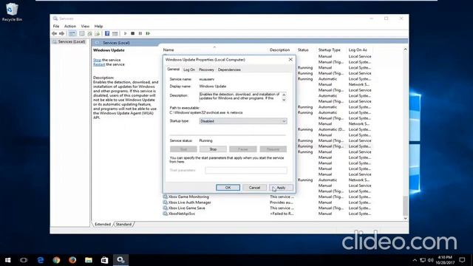Launch Microsoft Edge from taskbar
The height and width of the screenshot is (266, 473).
click(x=41, y=260)
